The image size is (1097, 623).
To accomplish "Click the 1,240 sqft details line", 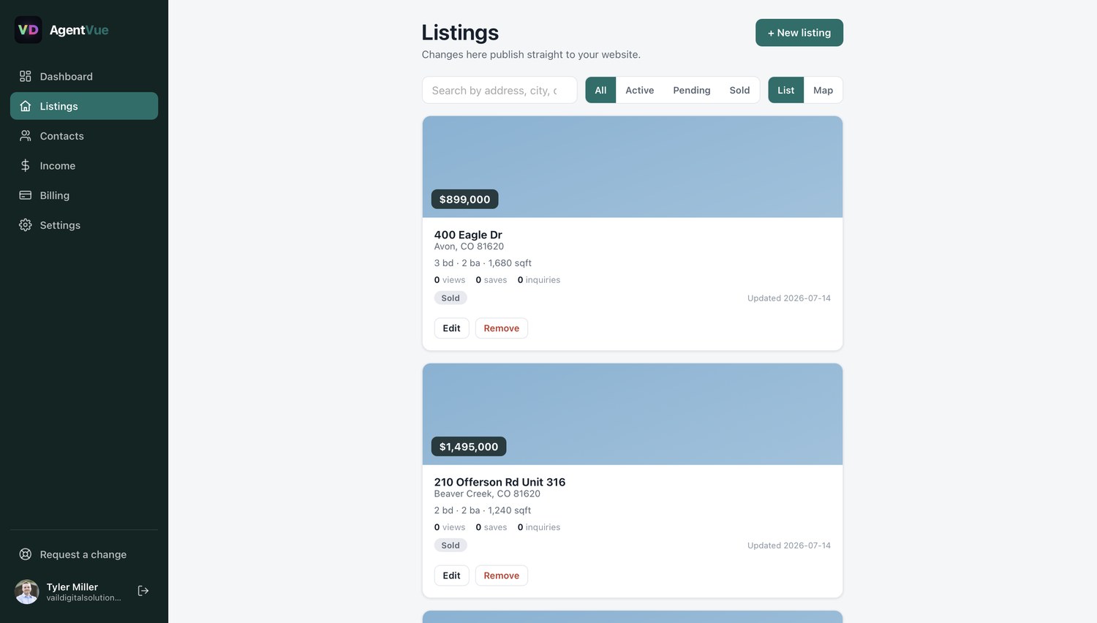I will (x=483, y=510).
